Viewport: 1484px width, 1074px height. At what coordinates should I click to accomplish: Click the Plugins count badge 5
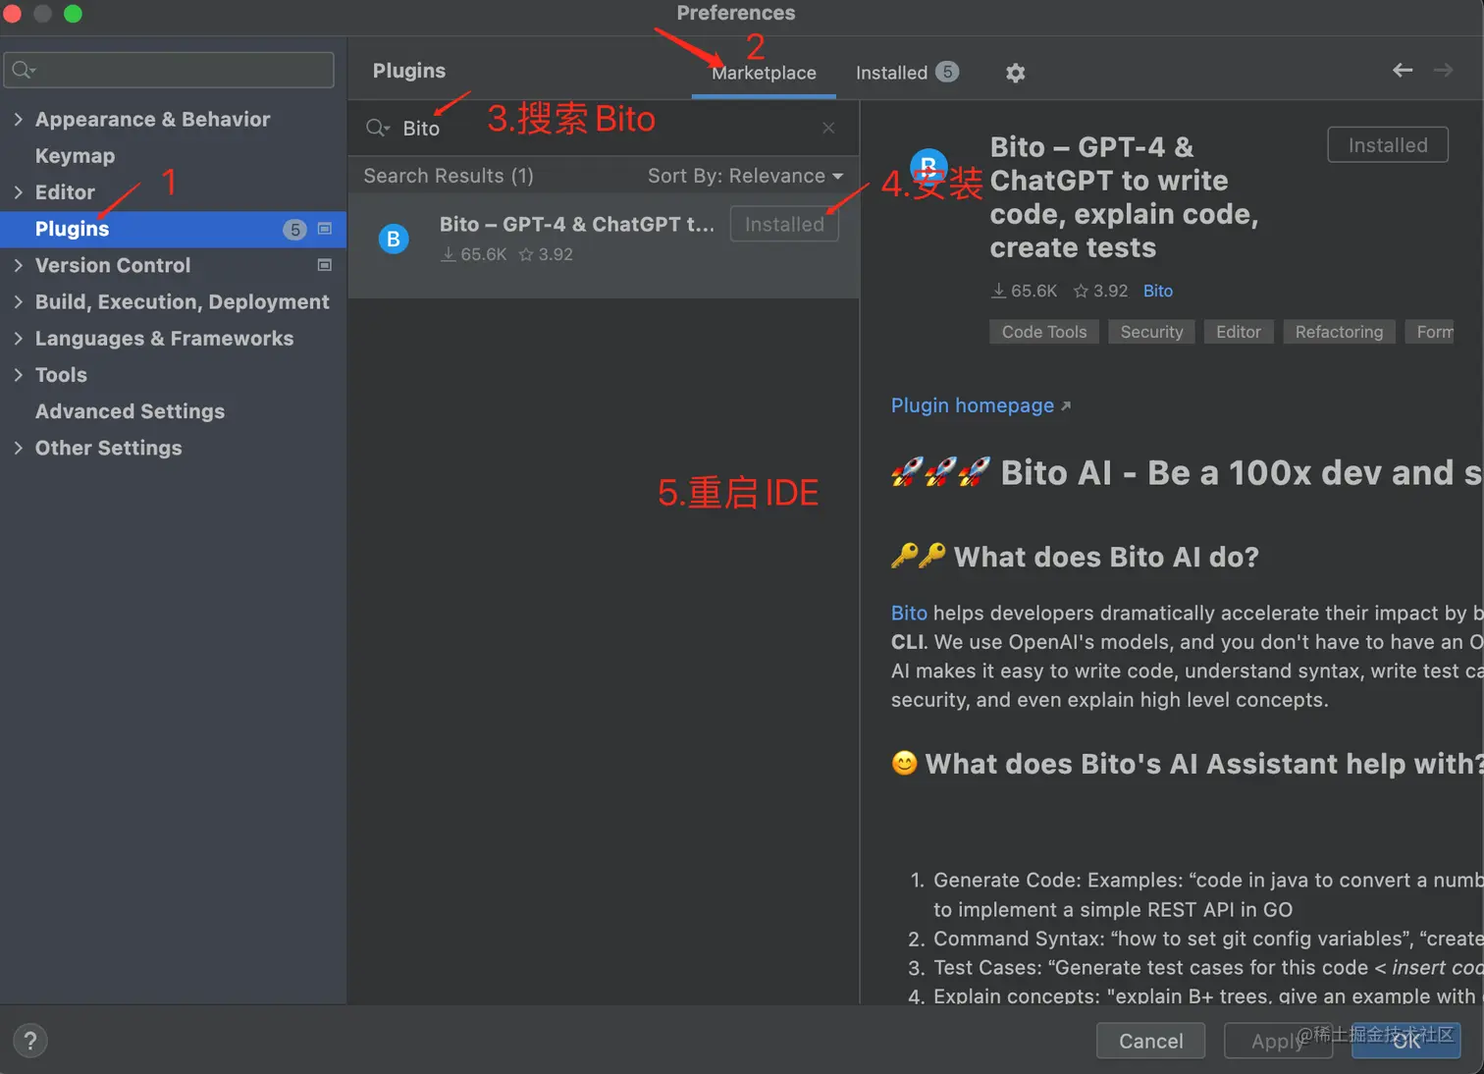(295, 229)
